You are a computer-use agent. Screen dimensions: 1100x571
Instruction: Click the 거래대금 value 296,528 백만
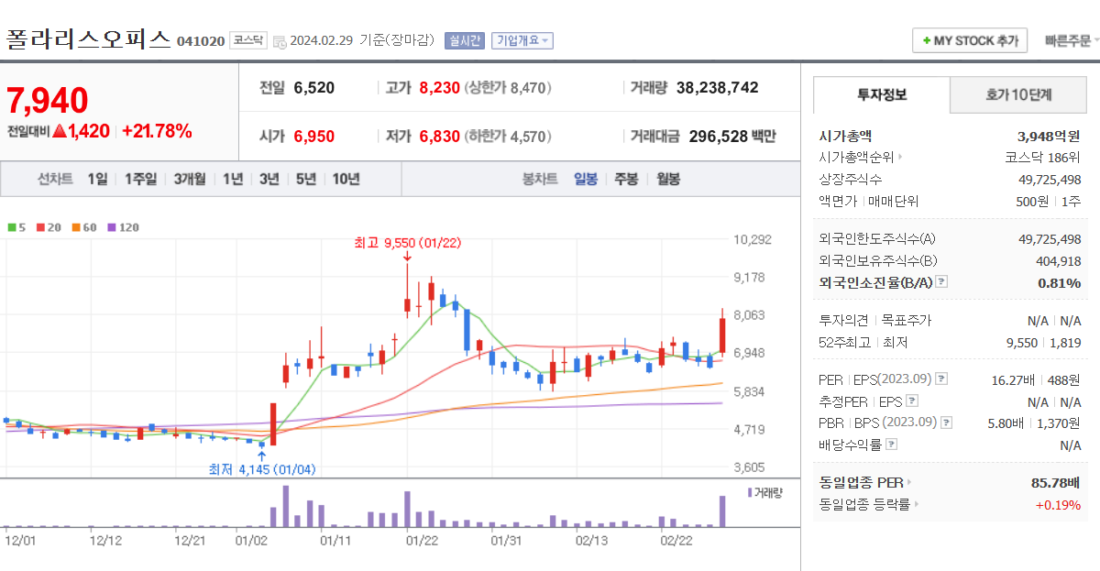(732, 137)
